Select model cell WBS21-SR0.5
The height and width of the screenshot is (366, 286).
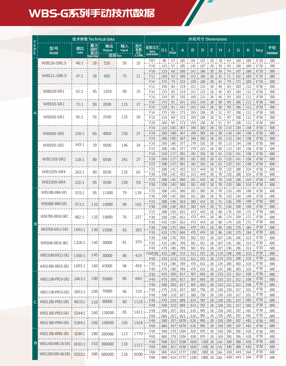54,76
